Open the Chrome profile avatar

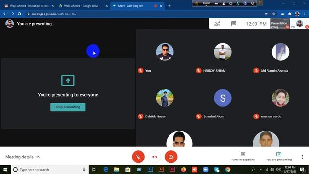[x=297, y=14]
